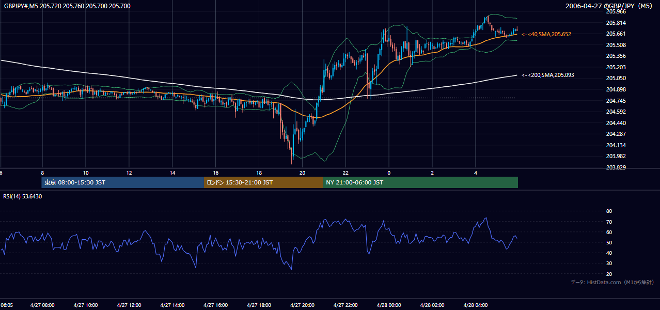Viewport: 660px width, 310px height.
Task: Click the 4/27 14:00 time axis label
Action: [x=172, y=305]
